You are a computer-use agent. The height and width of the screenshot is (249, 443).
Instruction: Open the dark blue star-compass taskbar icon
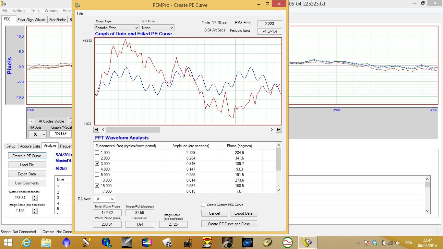click(x=247, y=243)
